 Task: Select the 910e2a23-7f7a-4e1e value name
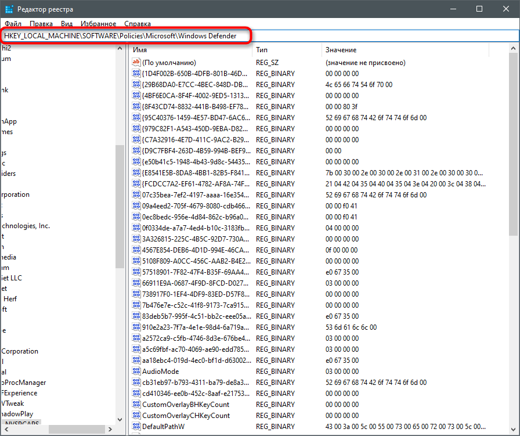[196, 327]
